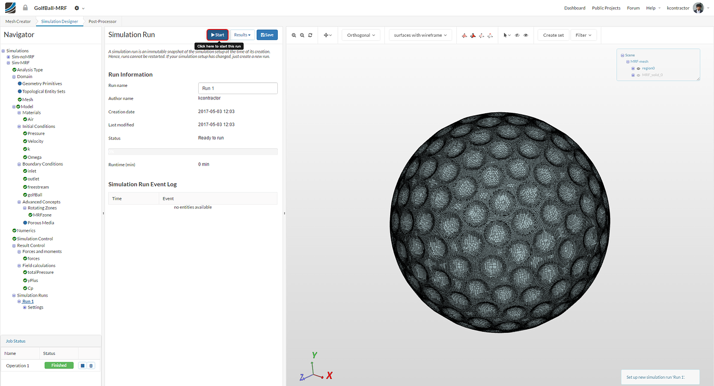Image resolution: width=714 pixels, height=386 pixels.
Task: Pick node selection mode icon
Action: click(x=490, y=35)
